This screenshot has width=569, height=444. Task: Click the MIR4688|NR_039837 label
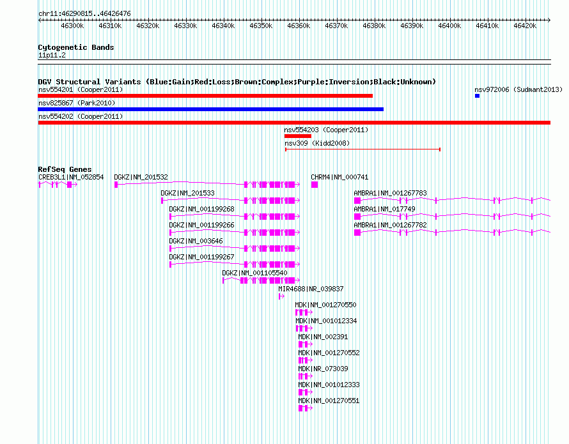[311, 289]
